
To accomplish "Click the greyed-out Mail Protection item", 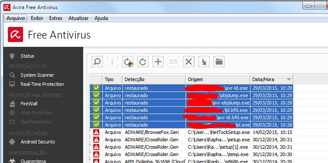I will point(36,122).
